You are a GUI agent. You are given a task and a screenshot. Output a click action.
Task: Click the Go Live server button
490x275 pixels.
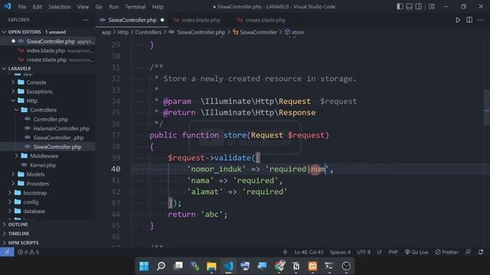[x=416, y=252]
